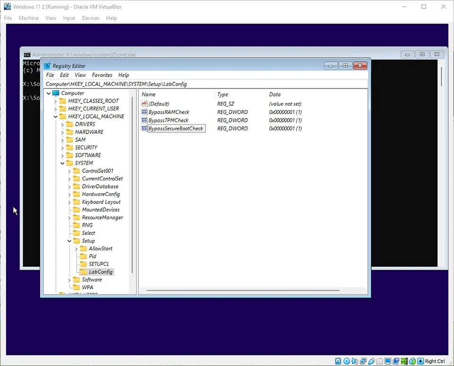Minimize the cmd.exe window
Image resolution: width=454 pixels, height=366 pixels.
[407, 54]
